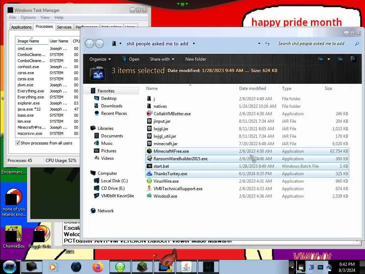Screen dimensions: 365x274
Task: Select java.exe *32 process row
Action: coord(48,109)
